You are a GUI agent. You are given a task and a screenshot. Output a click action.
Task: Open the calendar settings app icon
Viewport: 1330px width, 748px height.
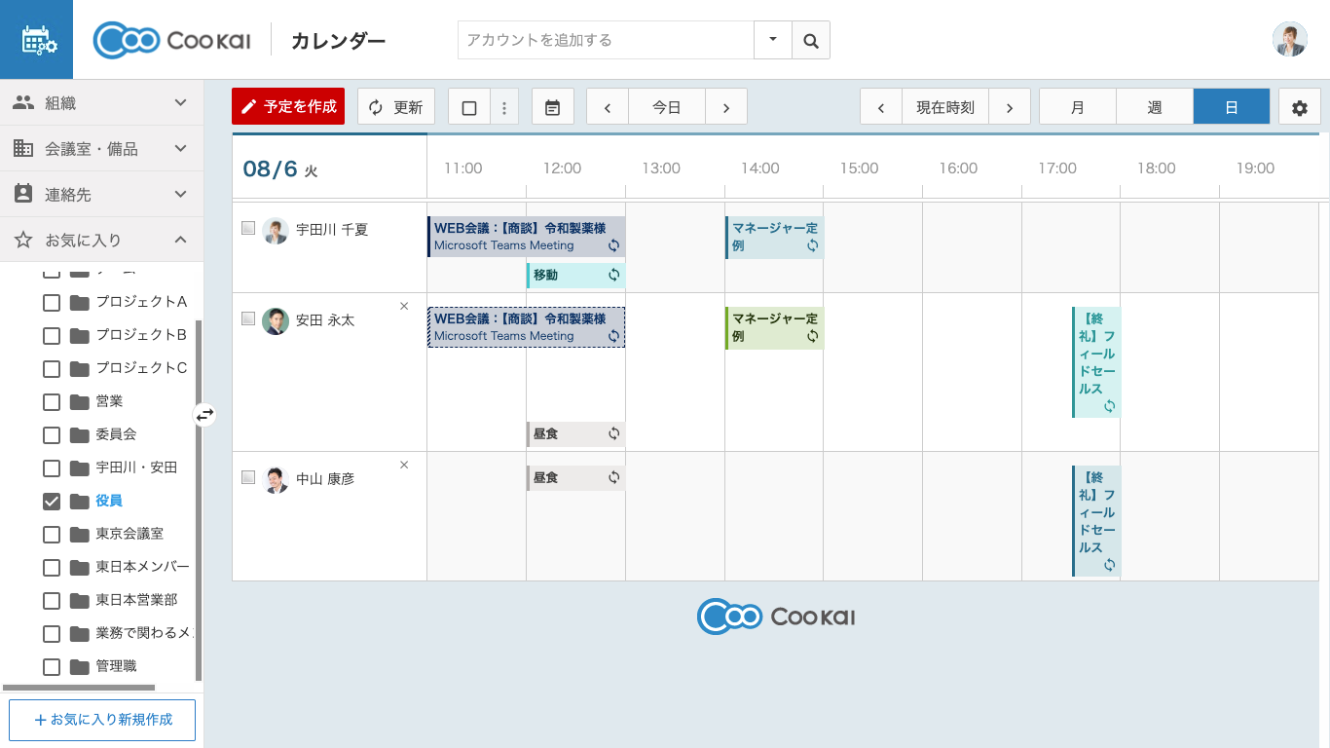(x=36, y=40)
